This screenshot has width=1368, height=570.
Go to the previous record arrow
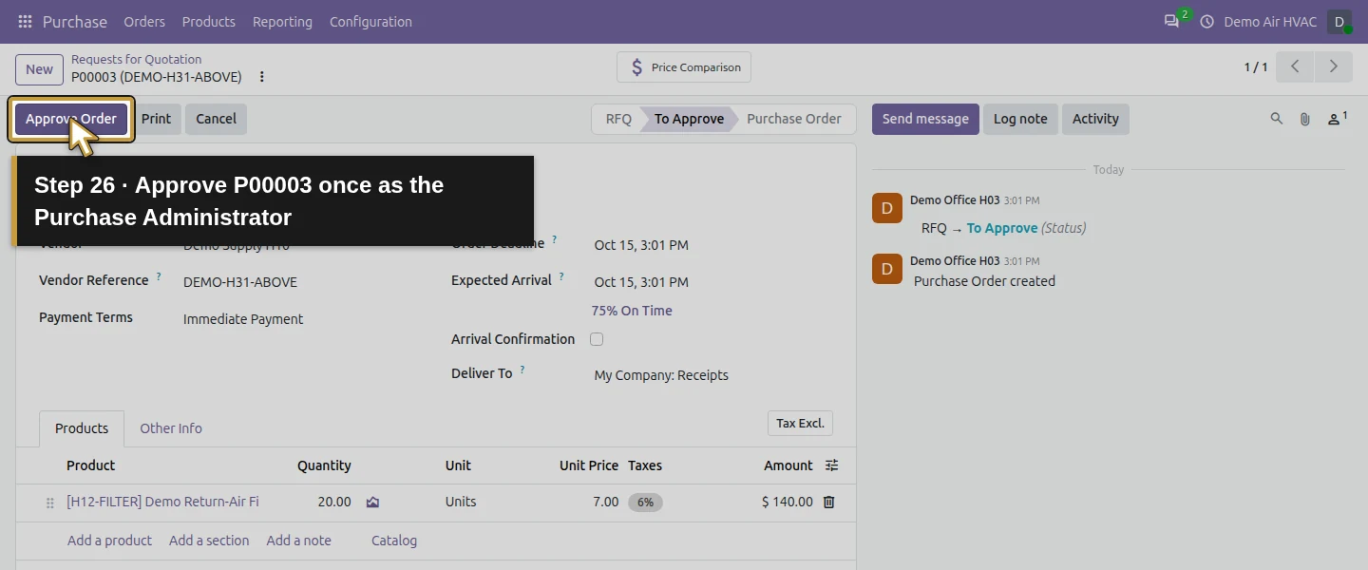[1295, 66]
